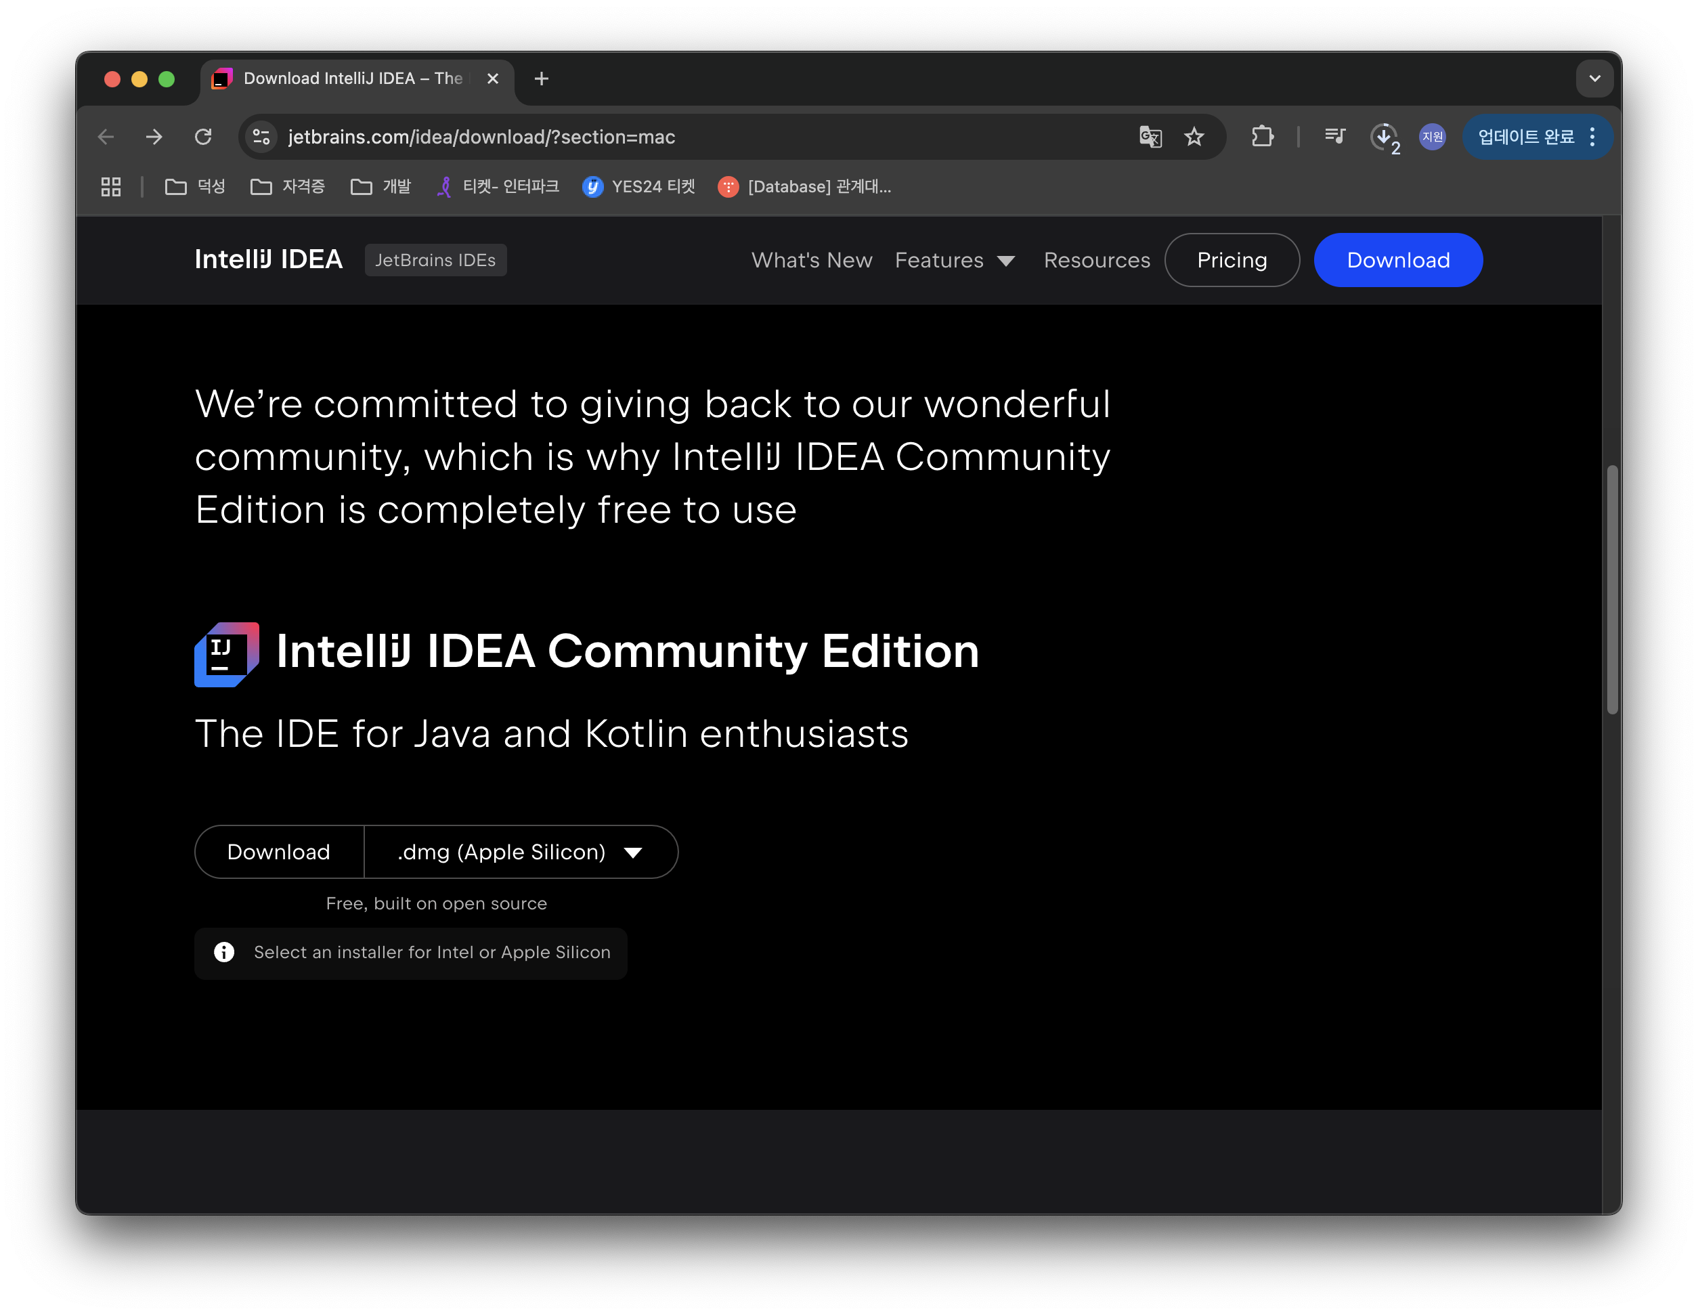Click the info icon in installer notice
The image size is (1698, 1315).
pyautogui.click(x=224, y=952)
